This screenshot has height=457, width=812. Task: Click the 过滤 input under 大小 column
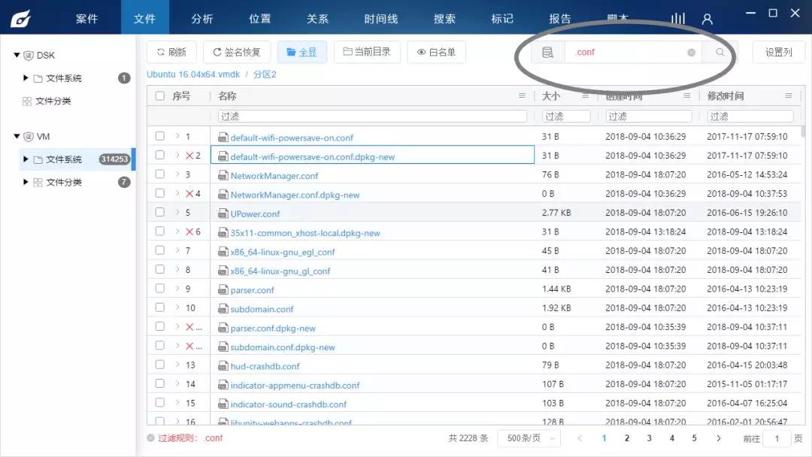(565, 115)
